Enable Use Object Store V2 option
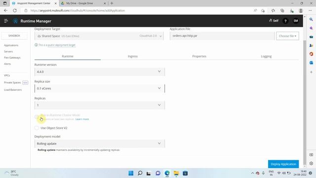 [x=37, y=128]
